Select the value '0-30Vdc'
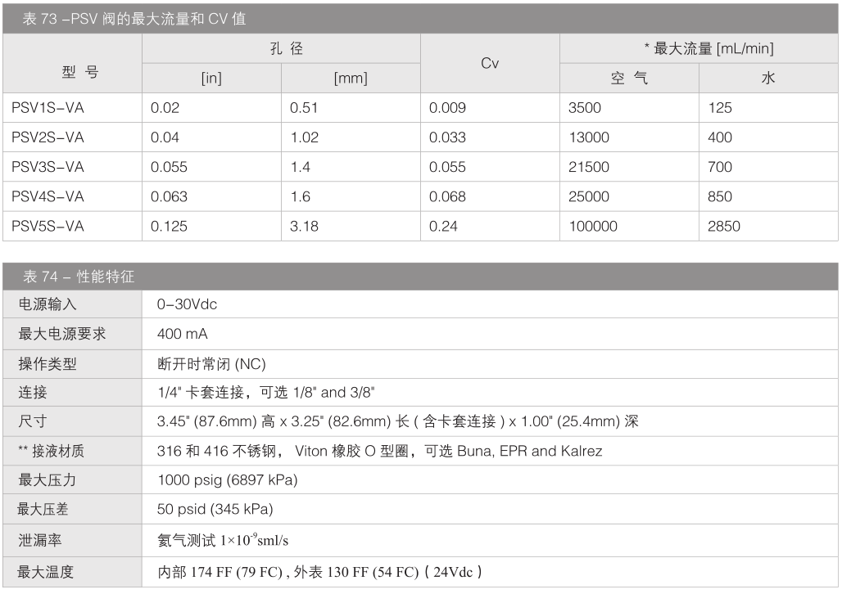This screenshot has width=842, height=594. pyautogui.click(x=187, y=304)
